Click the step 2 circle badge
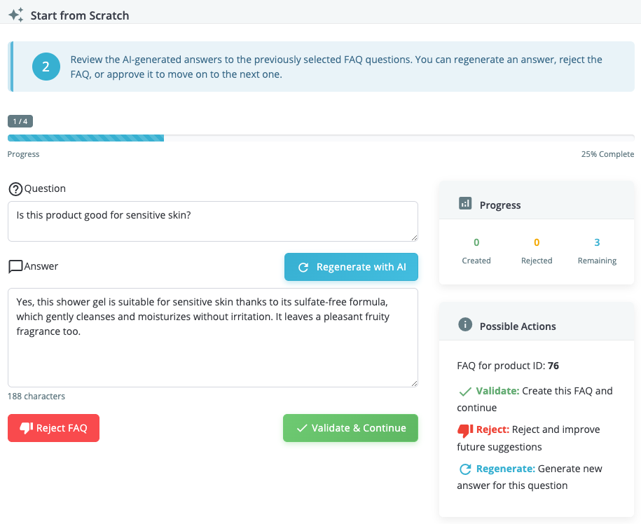The width and height of the screenshot is (641, 524). (x=46, y=67)
